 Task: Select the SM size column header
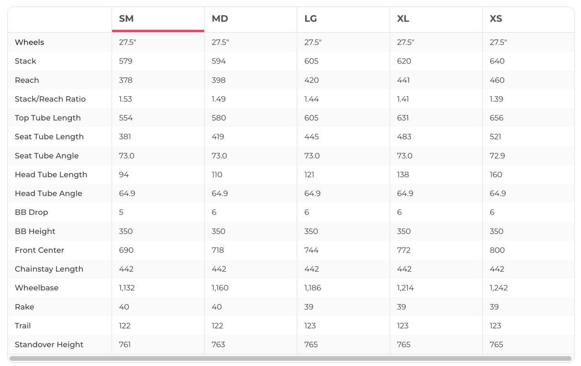(126, 19)
